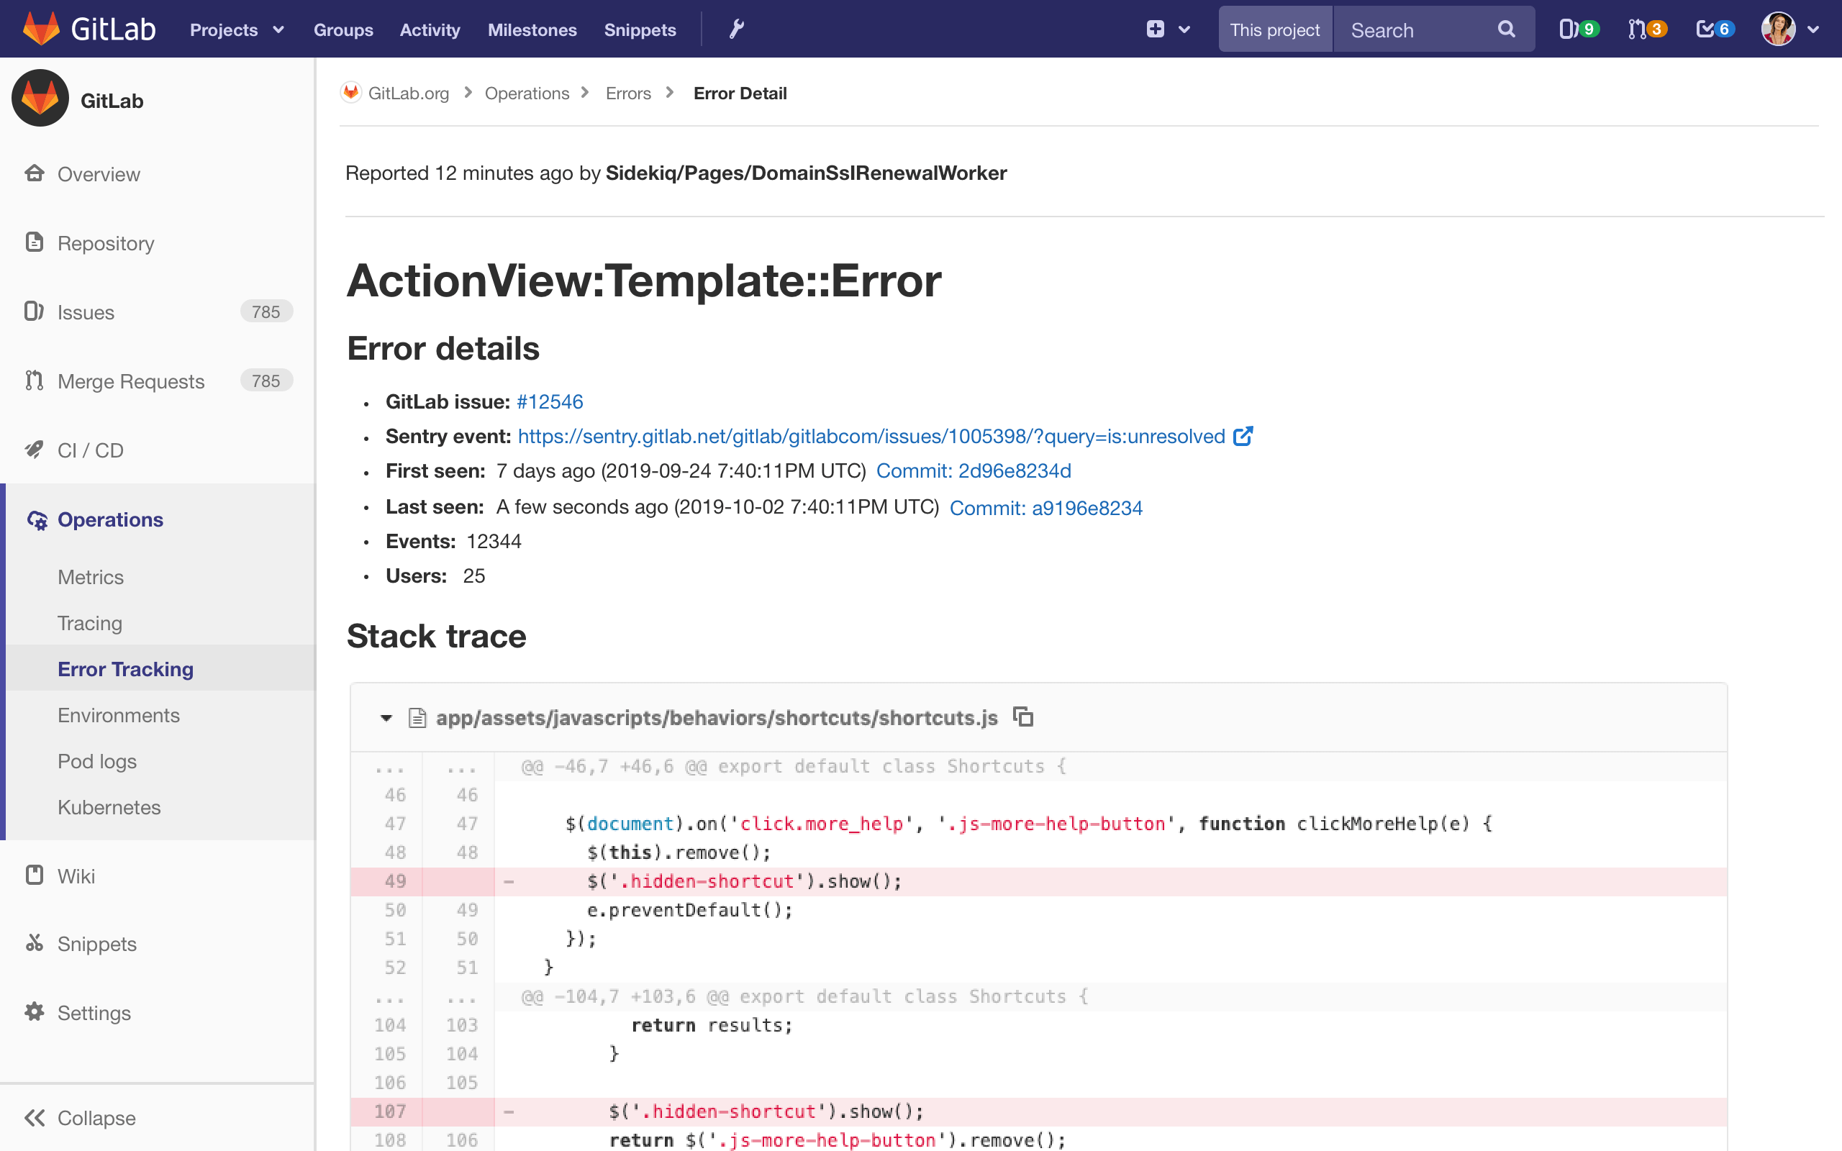The width and height of the screenshot is (1842, 1151).
Task: Open assigned merge requests counter icon
Action: tap(1647, 29)
